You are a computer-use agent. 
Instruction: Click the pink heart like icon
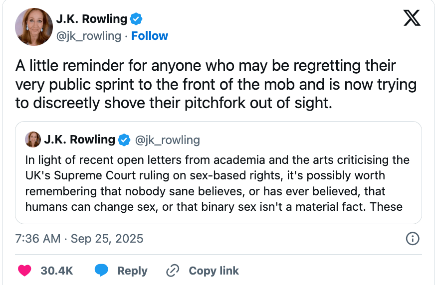[x=25, y=271]
